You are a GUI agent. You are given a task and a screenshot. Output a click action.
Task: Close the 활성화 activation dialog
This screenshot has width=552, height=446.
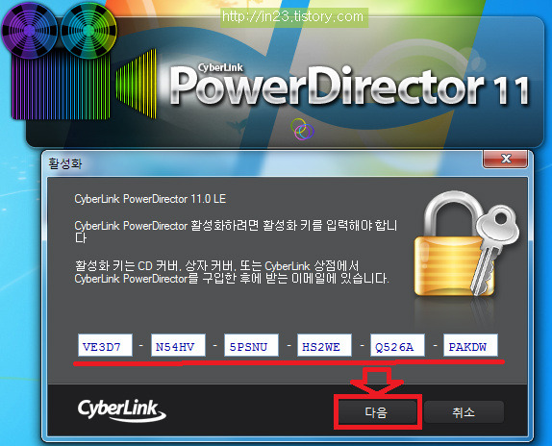(505, 159)
